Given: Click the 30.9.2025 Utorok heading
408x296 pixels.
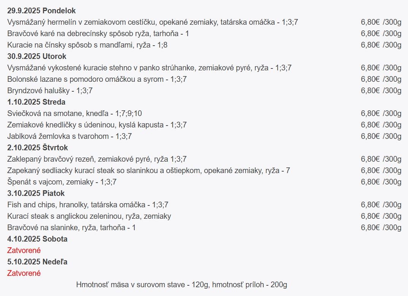Looking at the screenshot, I should tap(37, 56).
